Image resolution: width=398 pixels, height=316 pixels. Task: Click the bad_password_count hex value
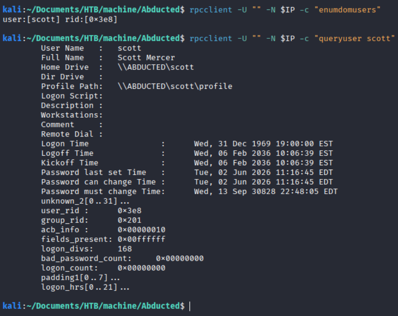(x=180, y=258)
